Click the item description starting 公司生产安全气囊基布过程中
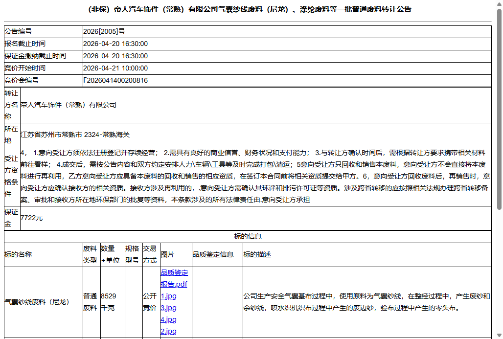Screen dimensions: 503x339 (x=366, y=302)
